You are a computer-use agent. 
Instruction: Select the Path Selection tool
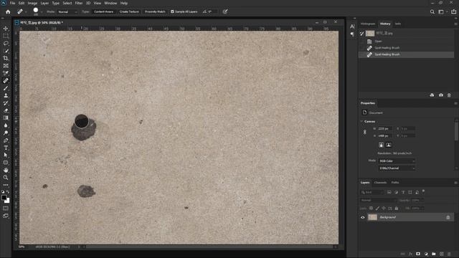[6, 156]
